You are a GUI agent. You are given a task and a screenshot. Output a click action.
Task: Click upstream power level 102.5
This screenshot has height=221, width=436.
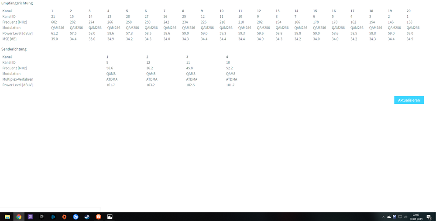190,85
